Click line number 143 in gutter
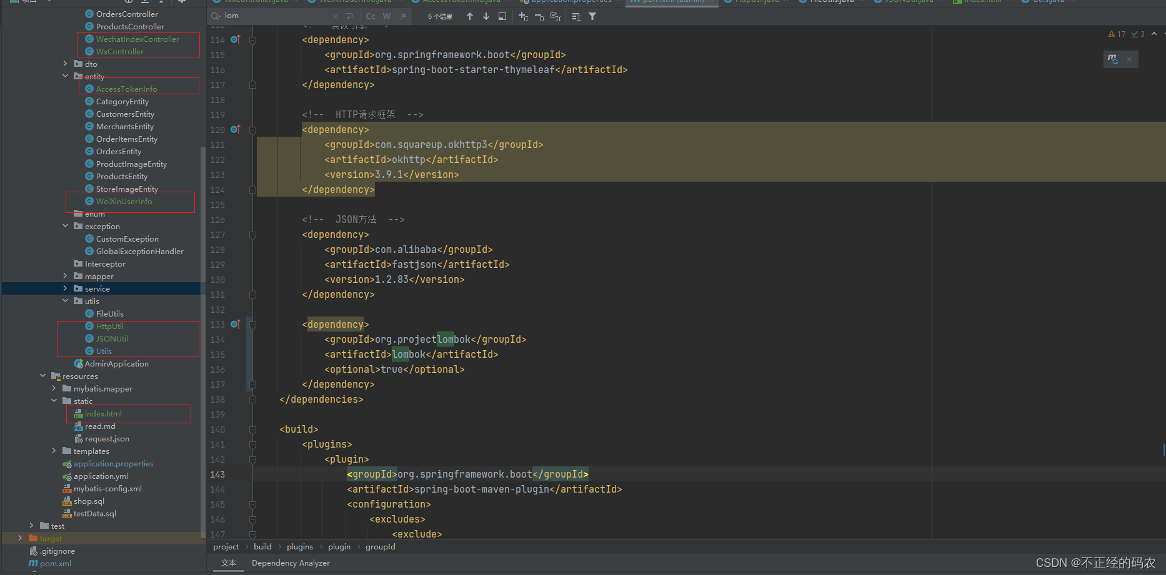The width and height of the screenshot is (1166, 575). click(x=217, y=474)
